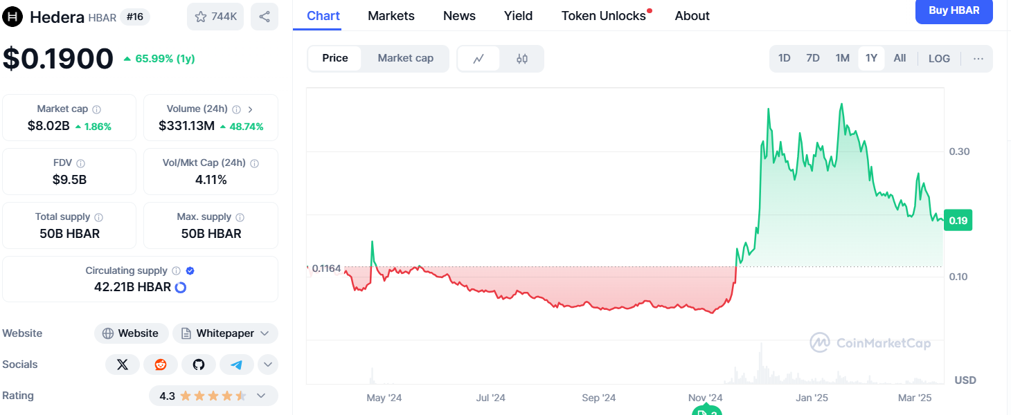Set chart range to 1Y

[x=871, y=59]
